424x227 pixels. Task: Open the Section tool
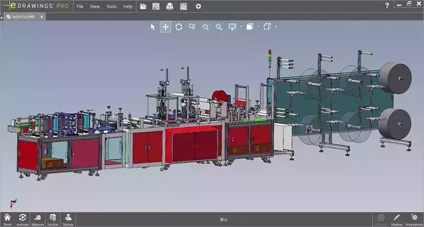coord(53,219)
